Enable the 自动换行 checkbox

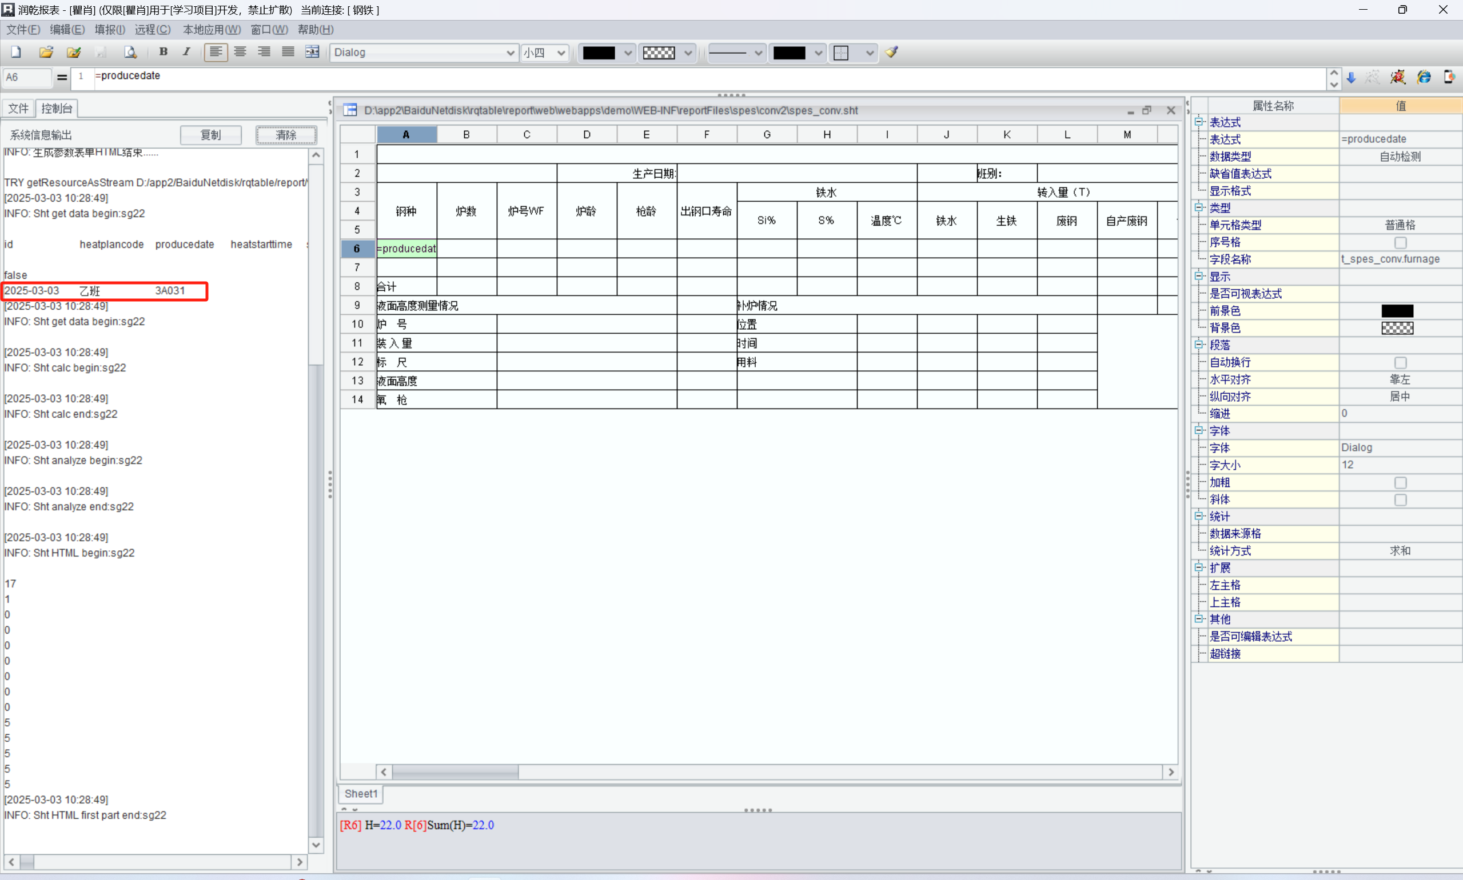click(1400, 362)
